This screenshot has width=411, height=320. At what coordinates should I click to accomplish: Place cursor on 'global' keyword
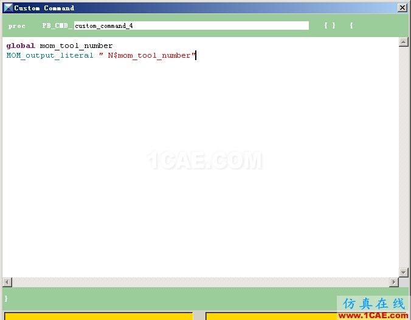pyautogui.click(x=21, y=46)
